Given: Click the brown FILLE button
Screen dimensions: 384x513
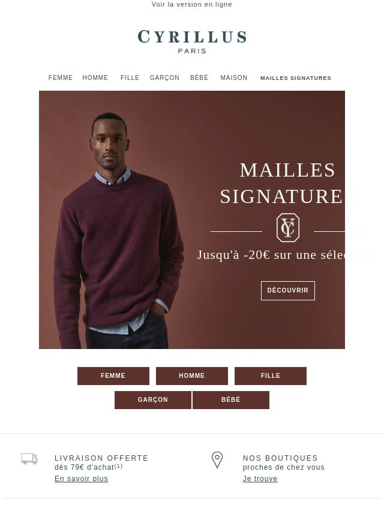Looking at the screenshot, I should (271, 376).
